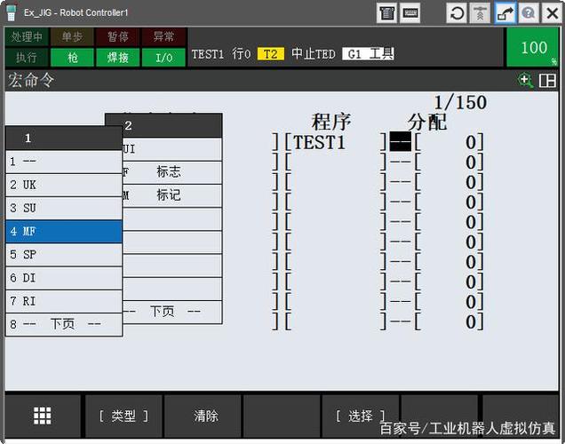
Task: Click the 单步 single step indicator
Action: [72, 36]
